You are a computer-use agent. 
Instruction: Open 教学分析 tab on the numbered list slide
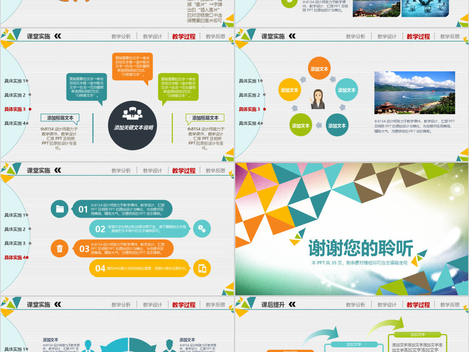121,171
